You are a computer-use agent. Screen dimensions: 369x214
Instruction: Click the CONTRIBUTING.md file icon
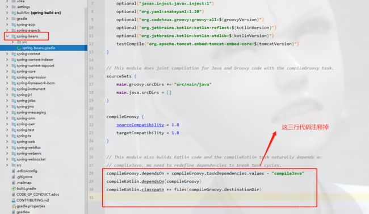14,200
